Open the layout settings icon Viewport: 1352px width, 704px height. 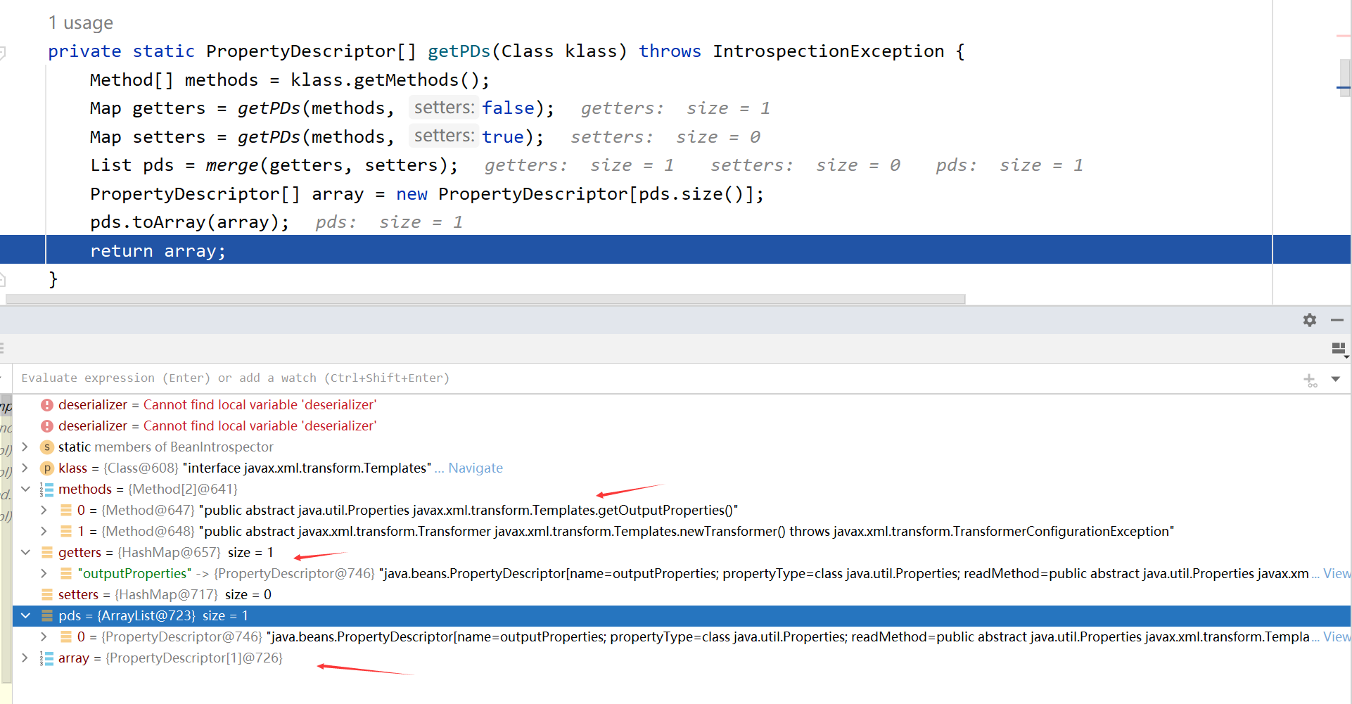(1339, 349)
